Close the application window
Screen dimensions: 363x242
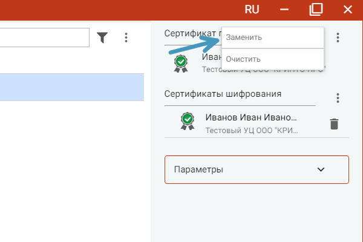tap(348, 10)
